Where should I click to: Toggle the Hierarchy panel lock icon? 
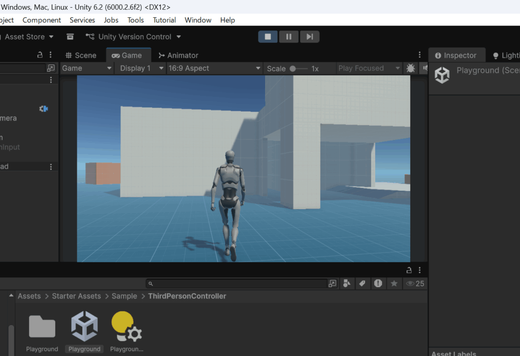tap(40, 55)
